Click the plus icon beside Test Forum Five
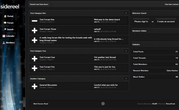 pyautogui.click(x=35, y=68)
